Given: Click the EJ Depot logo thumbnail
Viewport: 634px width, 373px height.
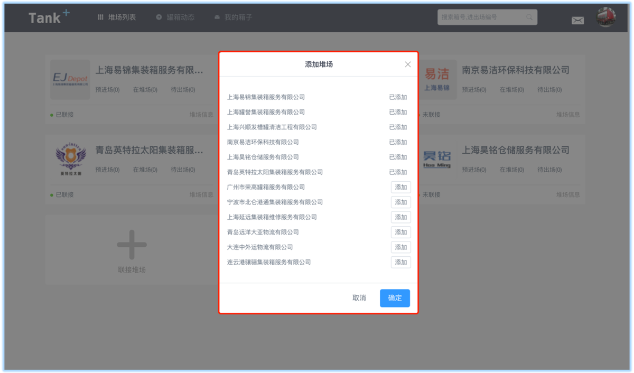Looking at the screenshot, I should tap(70, 80).
